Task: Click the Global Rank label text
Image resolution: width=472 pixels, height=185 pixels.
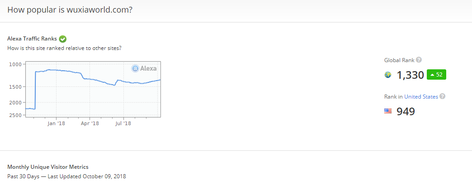Action: click(399, 60)
